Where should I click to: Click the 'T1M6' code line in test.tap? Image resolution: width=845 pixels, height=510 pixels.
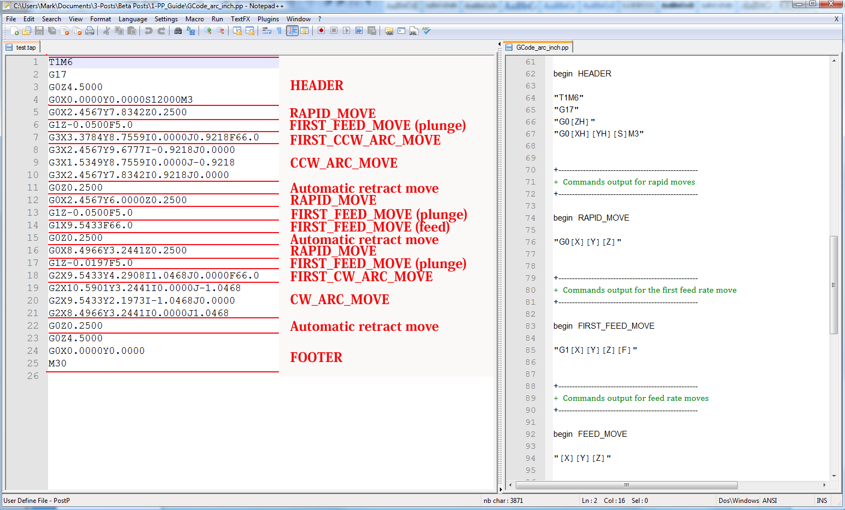(x=61, y=62)
